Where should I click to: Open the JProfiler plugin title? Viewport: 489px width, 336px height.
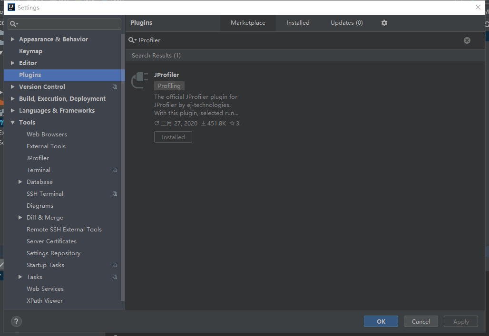click(x=166, y=75)
